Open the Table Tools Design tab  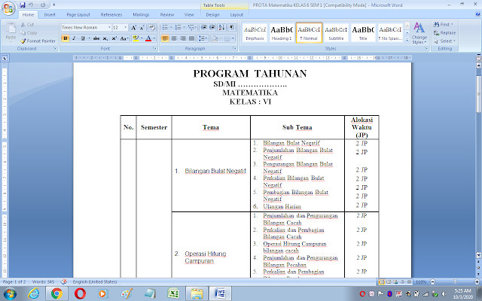212,14
